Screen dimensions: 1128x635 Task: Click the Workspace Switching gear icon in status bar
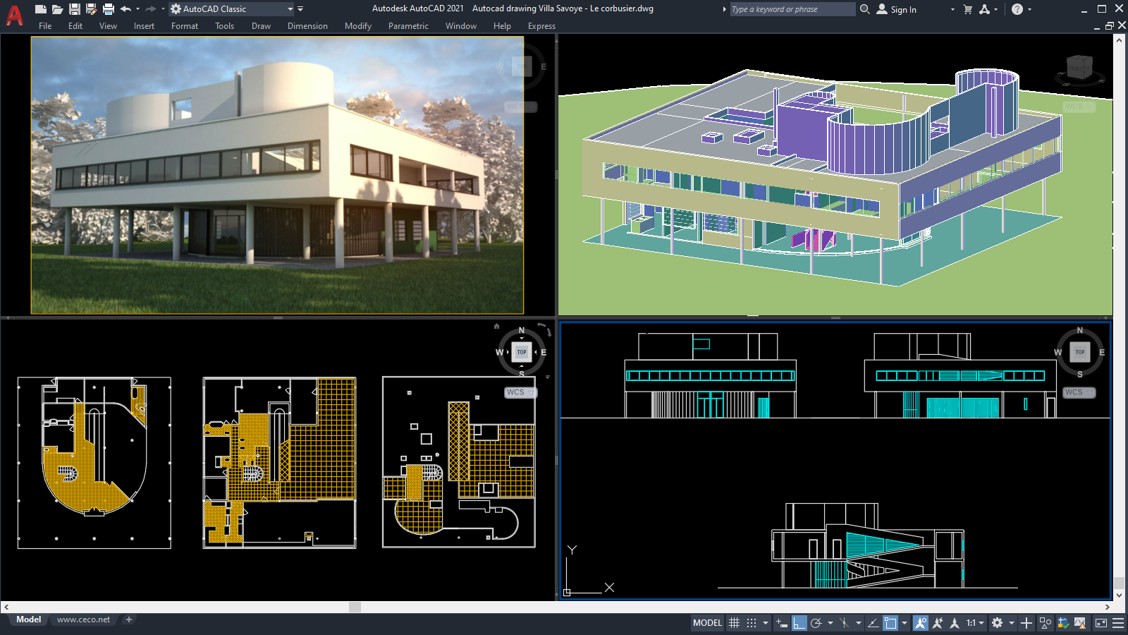pyautogui.click(x=997, y=623)
